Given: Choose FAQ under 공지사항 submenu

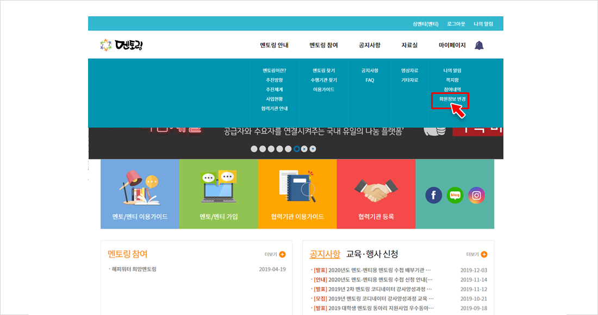Looking at the screenshot, I should (370, 80).
